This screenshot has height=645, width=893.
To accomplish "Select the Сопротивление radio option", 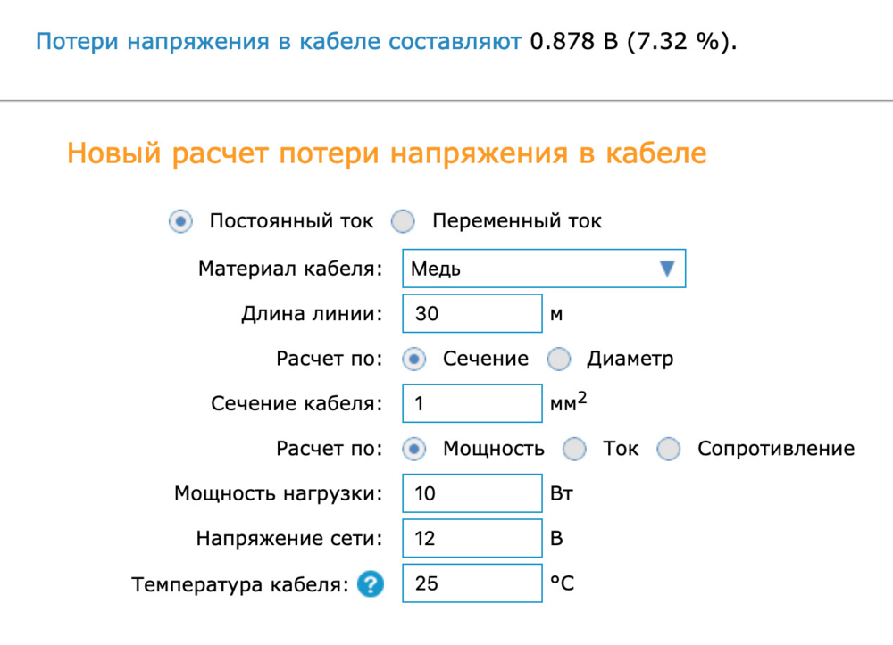I will click(669, 449).
